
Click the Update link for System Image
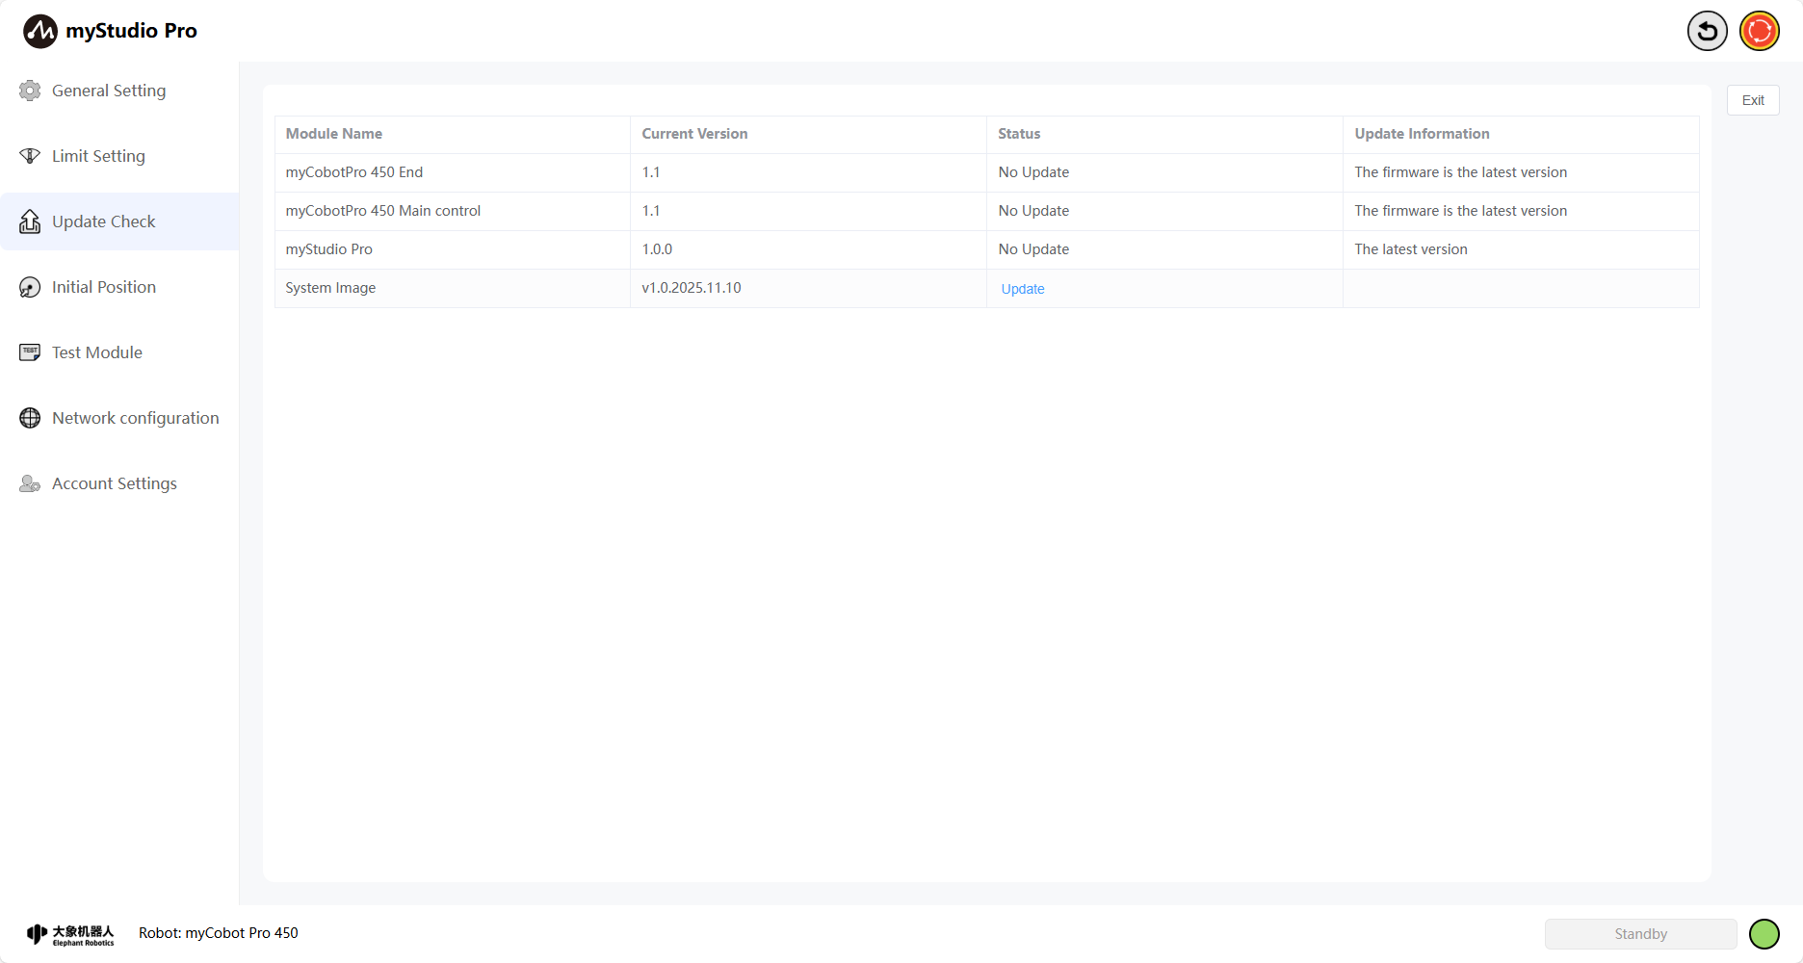coord(1022,289)
